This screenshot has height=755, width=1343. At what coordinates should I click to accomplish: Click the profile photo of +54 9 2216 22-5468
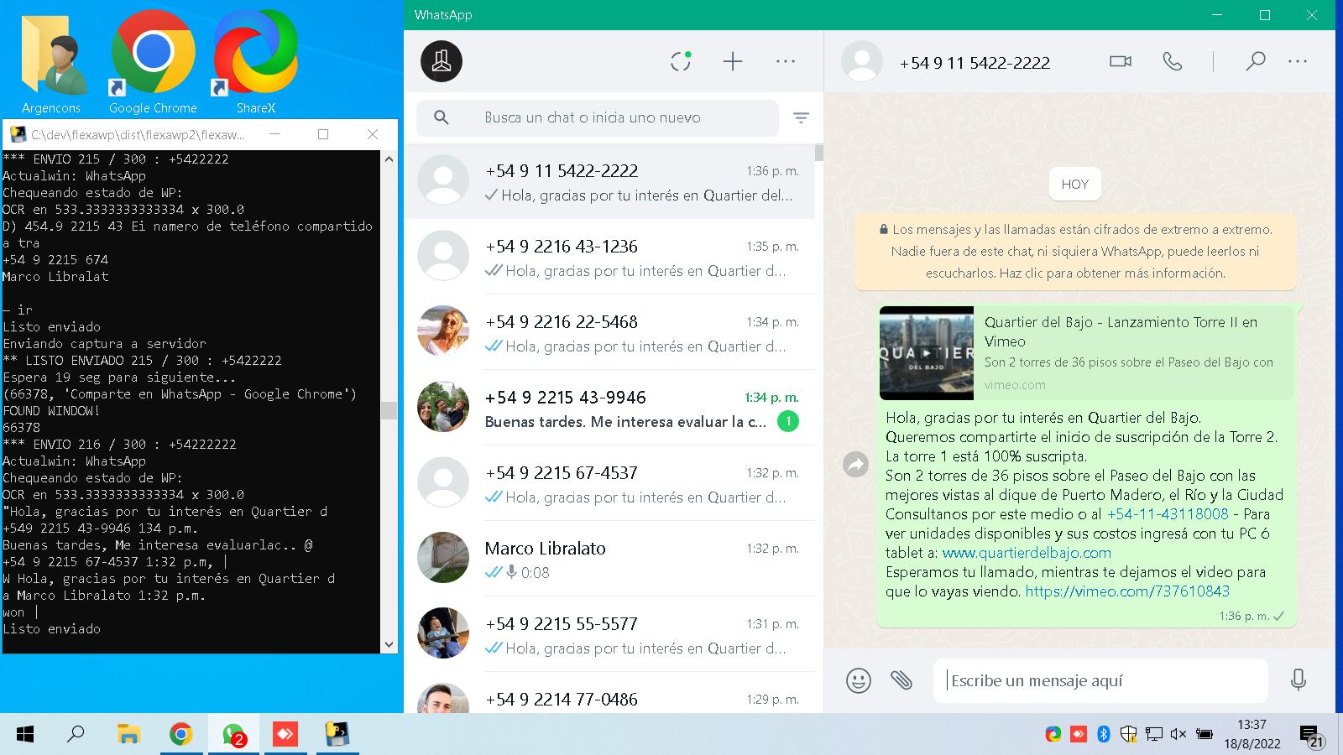443,331
